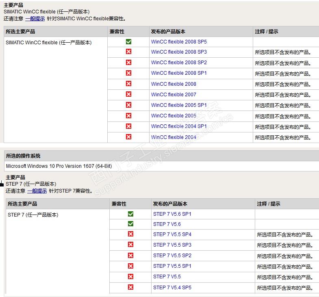Open the WinCC flexible 2008 SP3 link
Image resolution: width=319 pixels, height=297 pixels.
(x=179, y=52)
